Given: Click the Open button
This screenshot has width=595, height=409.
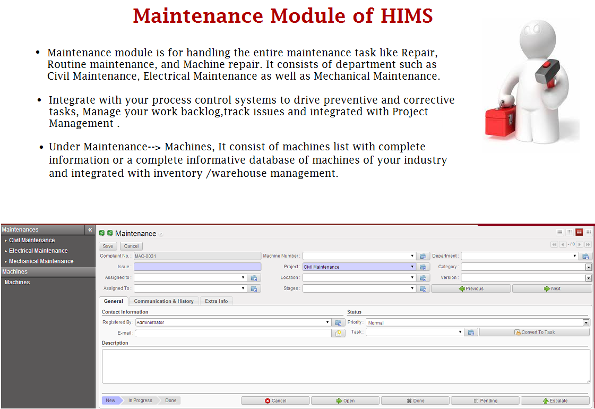Looking at the screenshot, I should pyautogui.click(x=346, y=401).
